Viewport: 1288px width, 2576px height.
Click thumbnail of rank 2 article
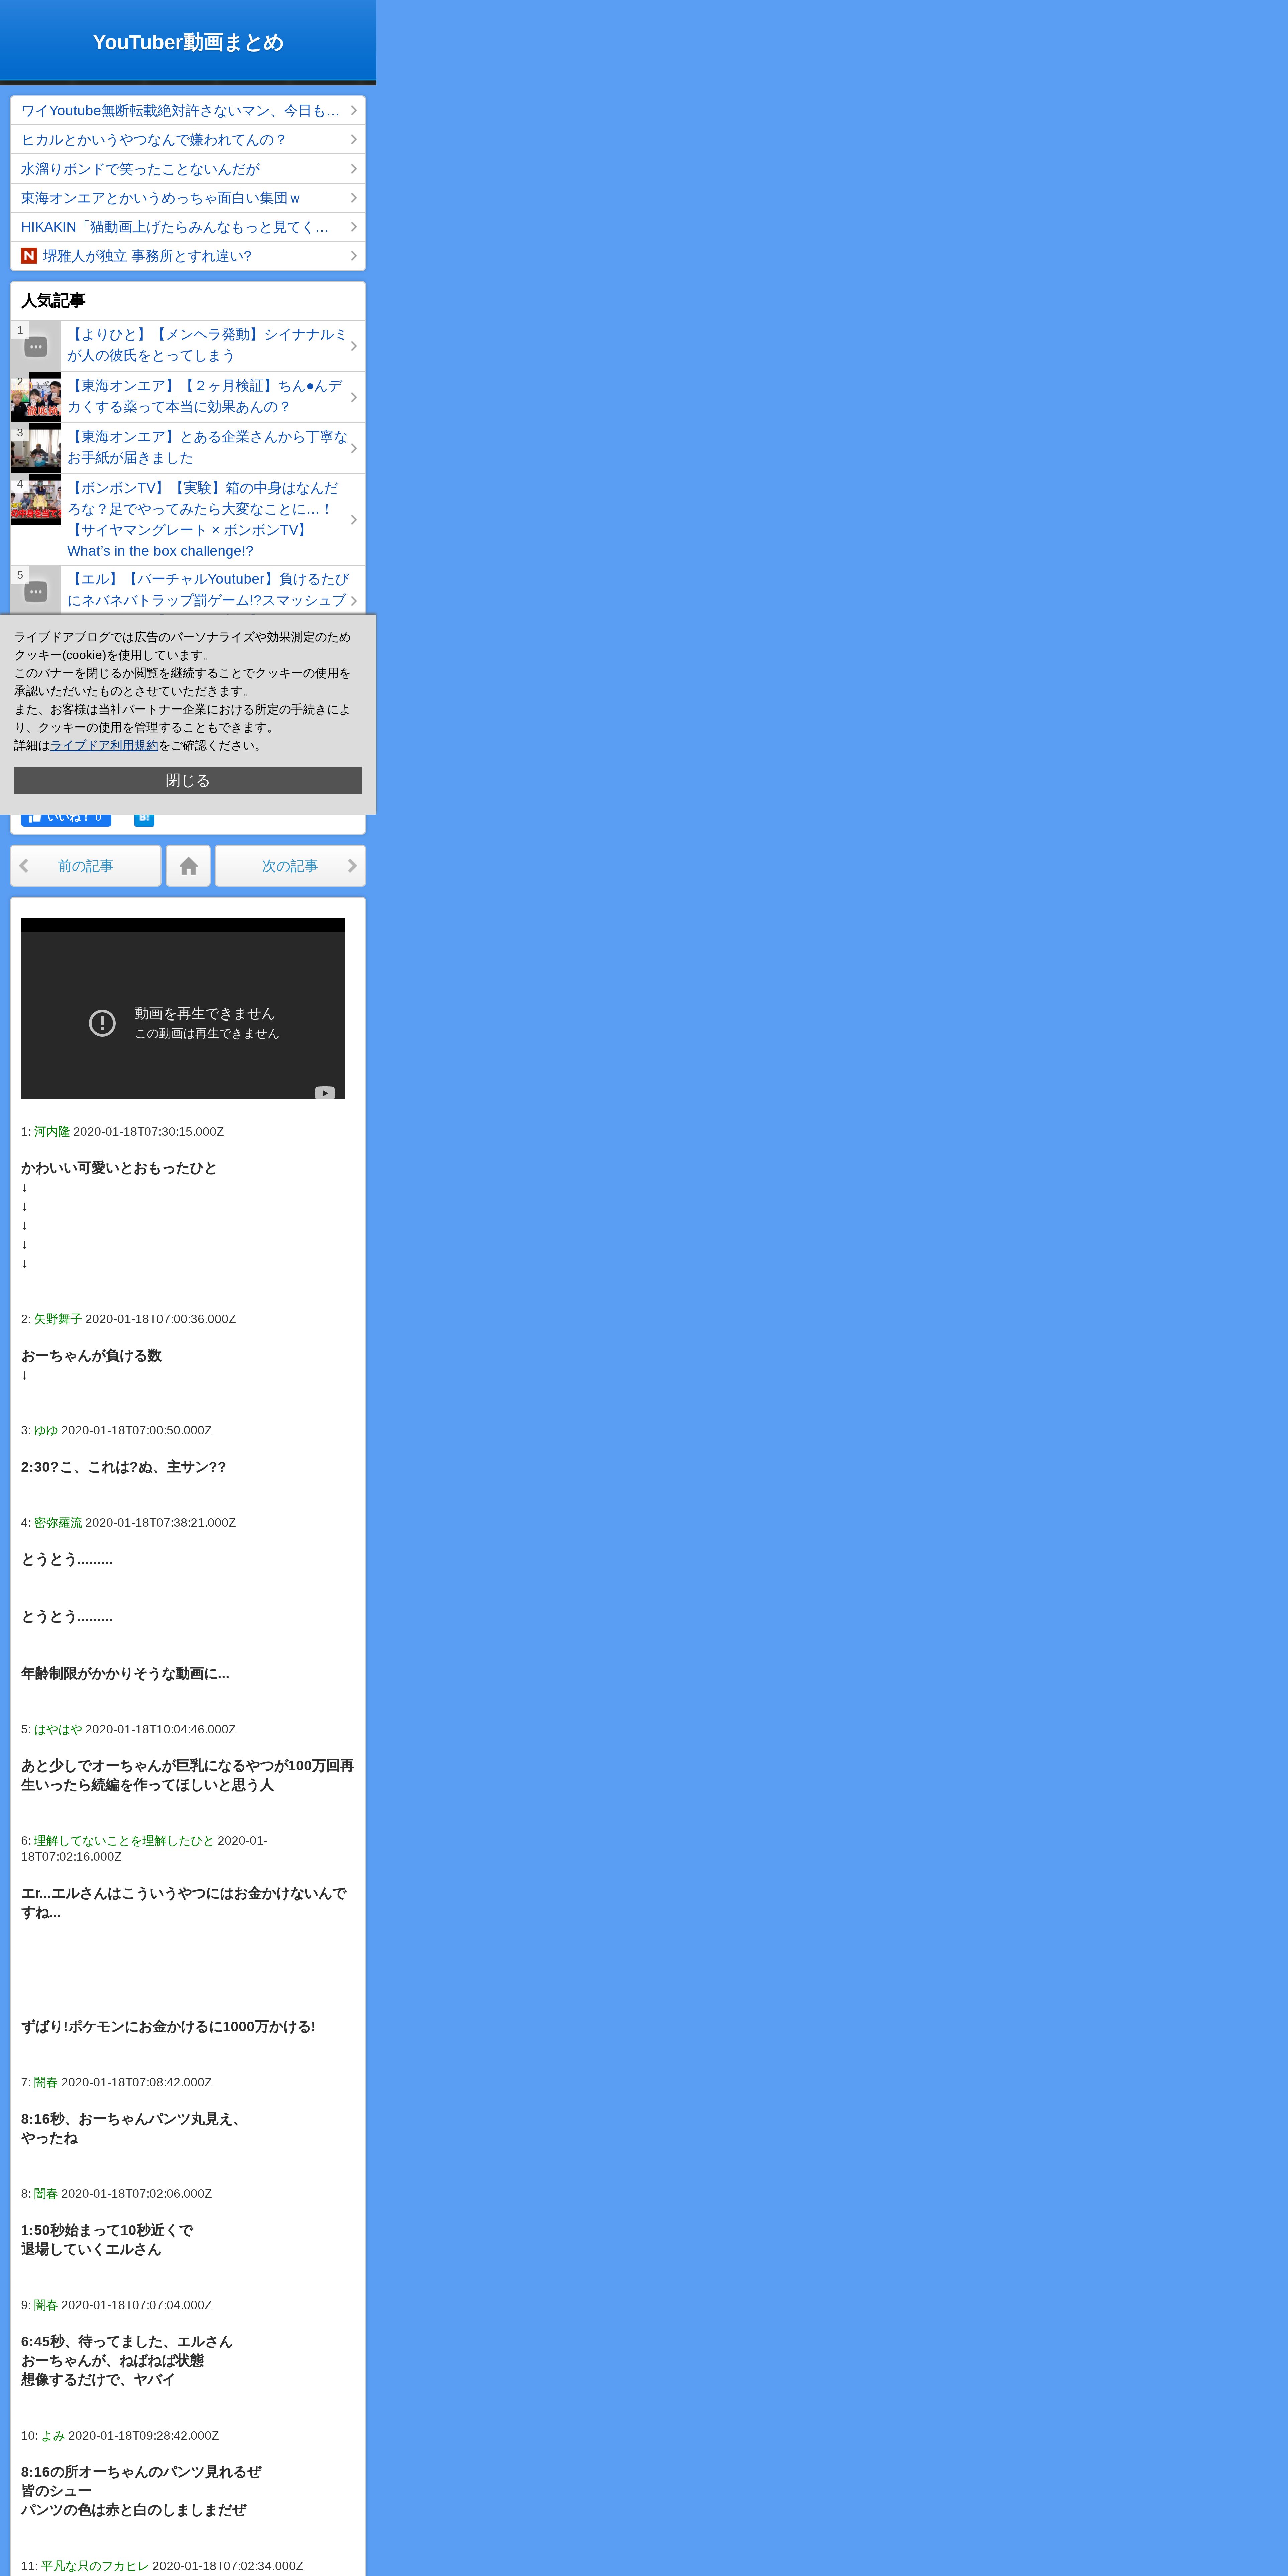(36, 397)
